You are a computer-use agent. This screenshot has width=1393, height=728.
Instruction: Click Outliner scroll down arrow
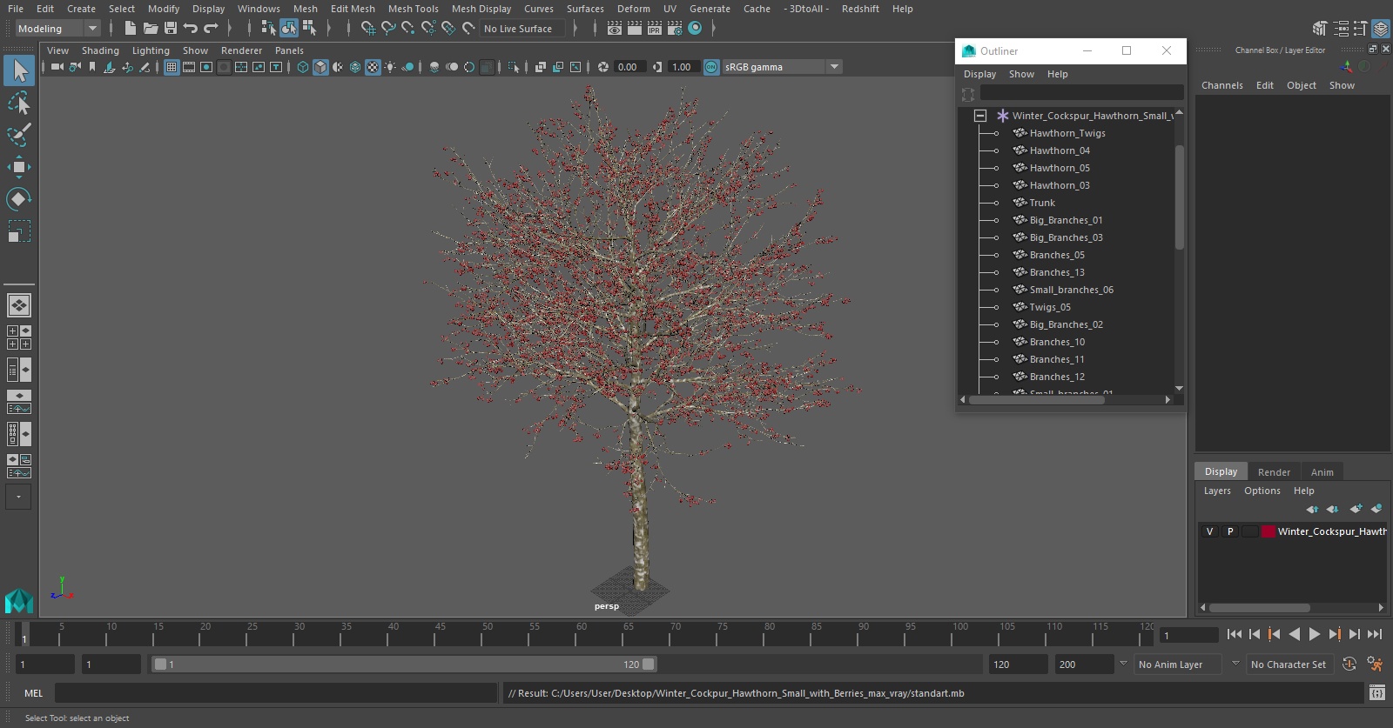coord(1179,389)
